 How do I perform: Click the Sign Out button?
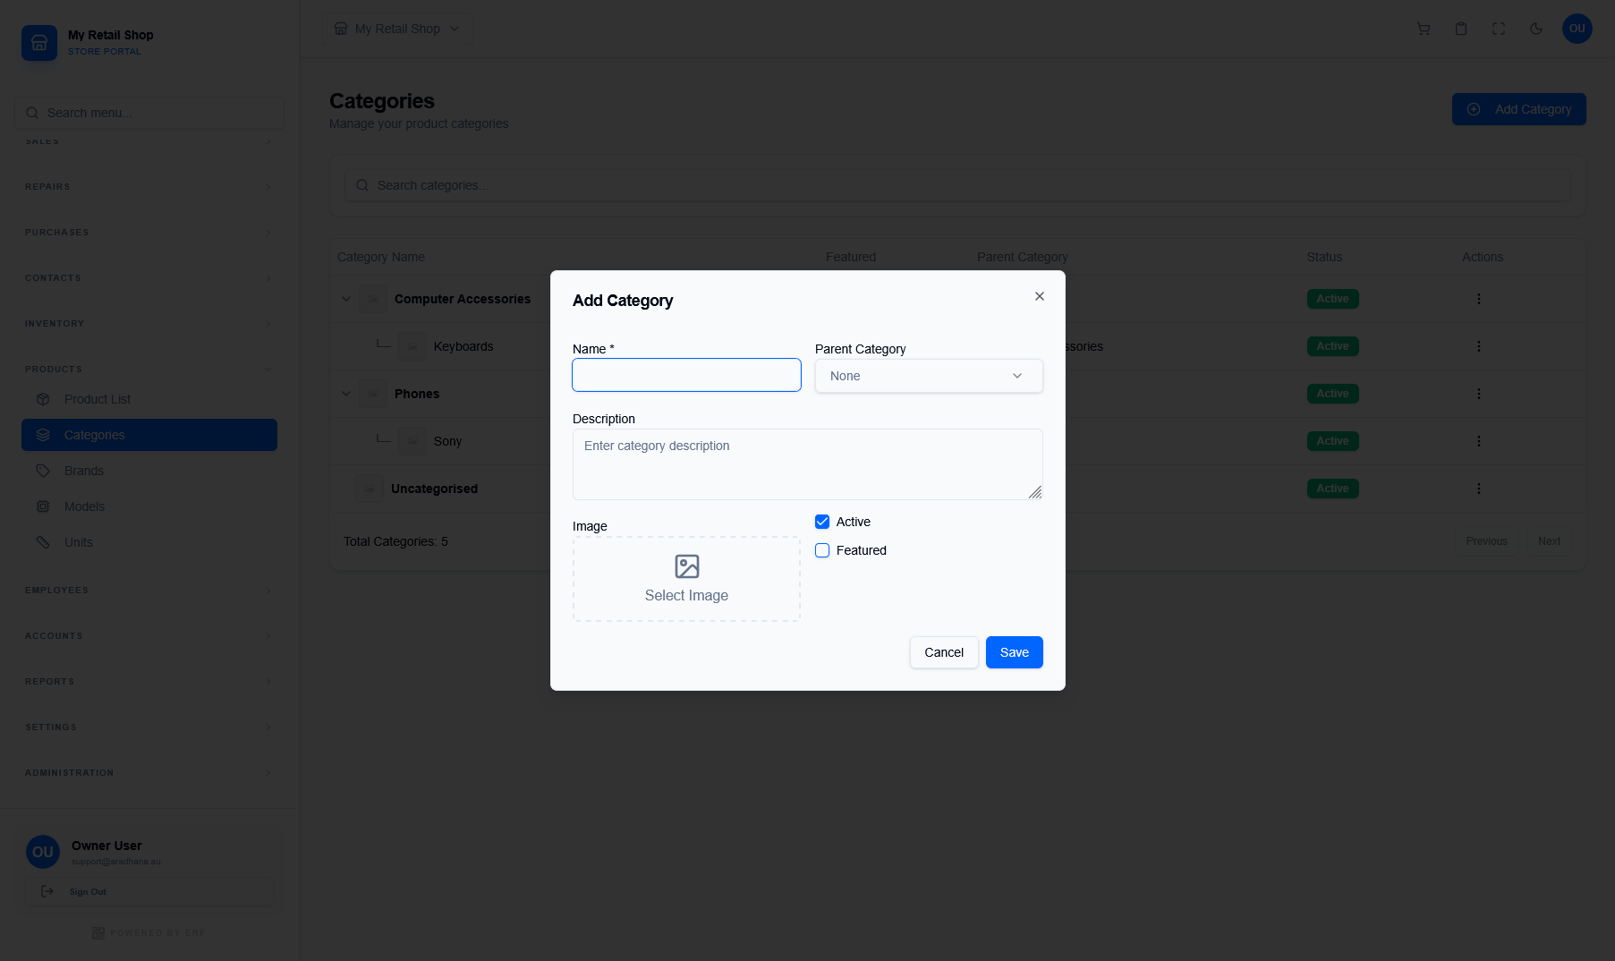coord(149,891)
